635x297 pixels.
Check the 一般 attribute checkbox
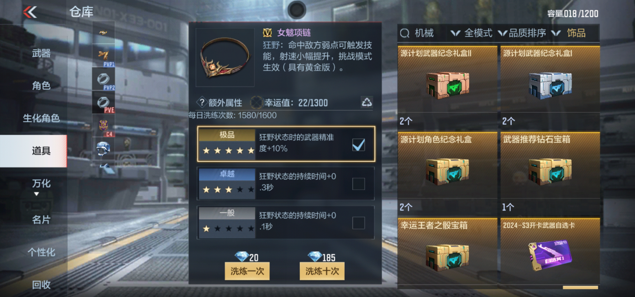click(358, 223)
